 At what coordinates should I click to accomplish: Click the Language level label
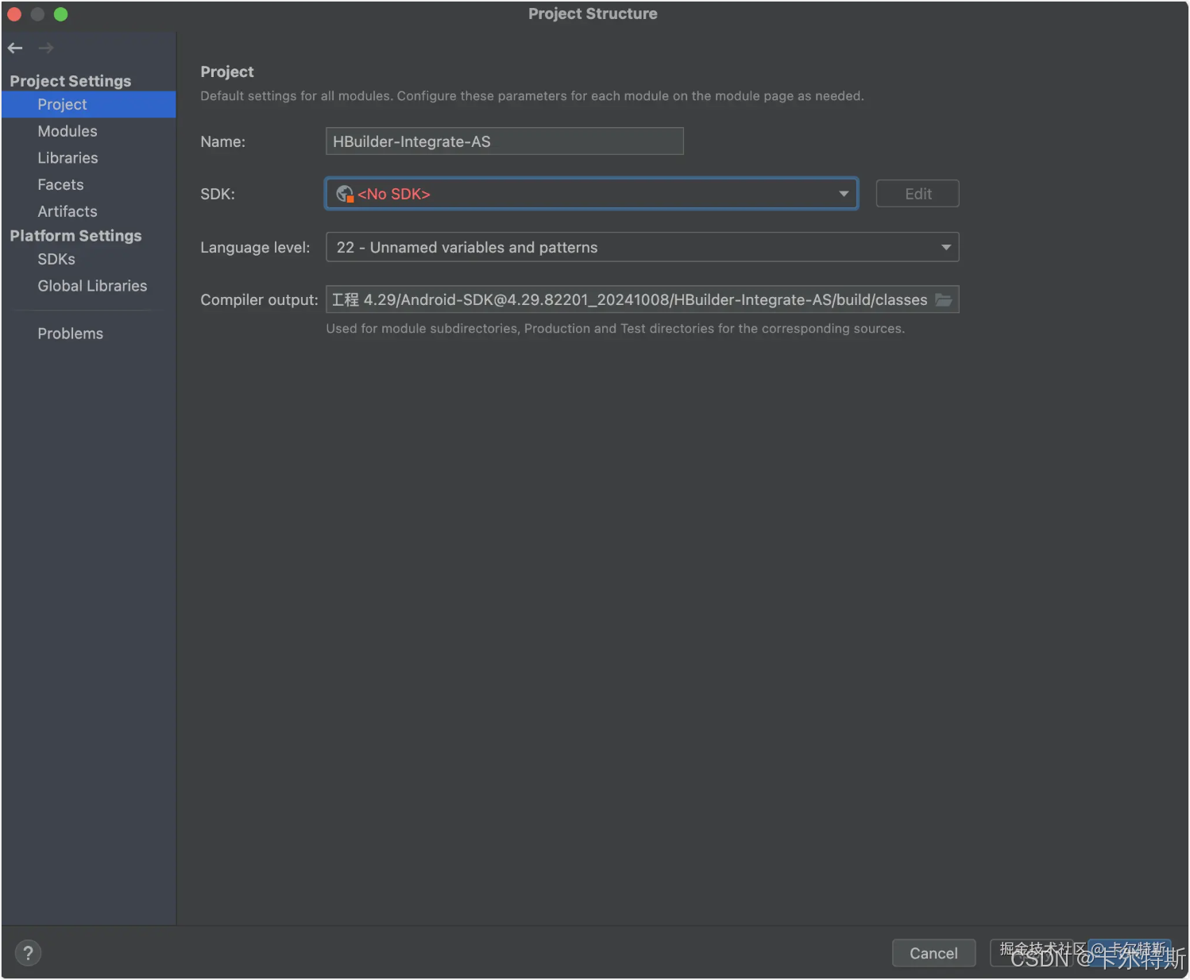pos(255,247)
